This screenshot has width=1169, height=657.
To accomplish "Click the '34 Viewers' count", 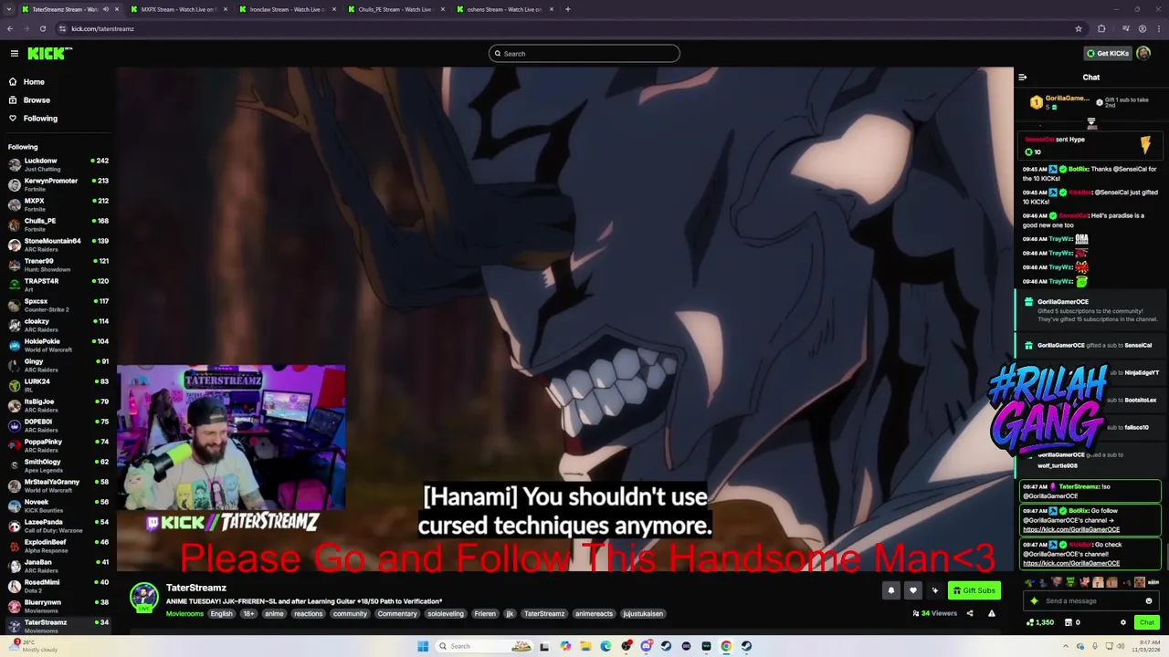I will pos(934,613).
